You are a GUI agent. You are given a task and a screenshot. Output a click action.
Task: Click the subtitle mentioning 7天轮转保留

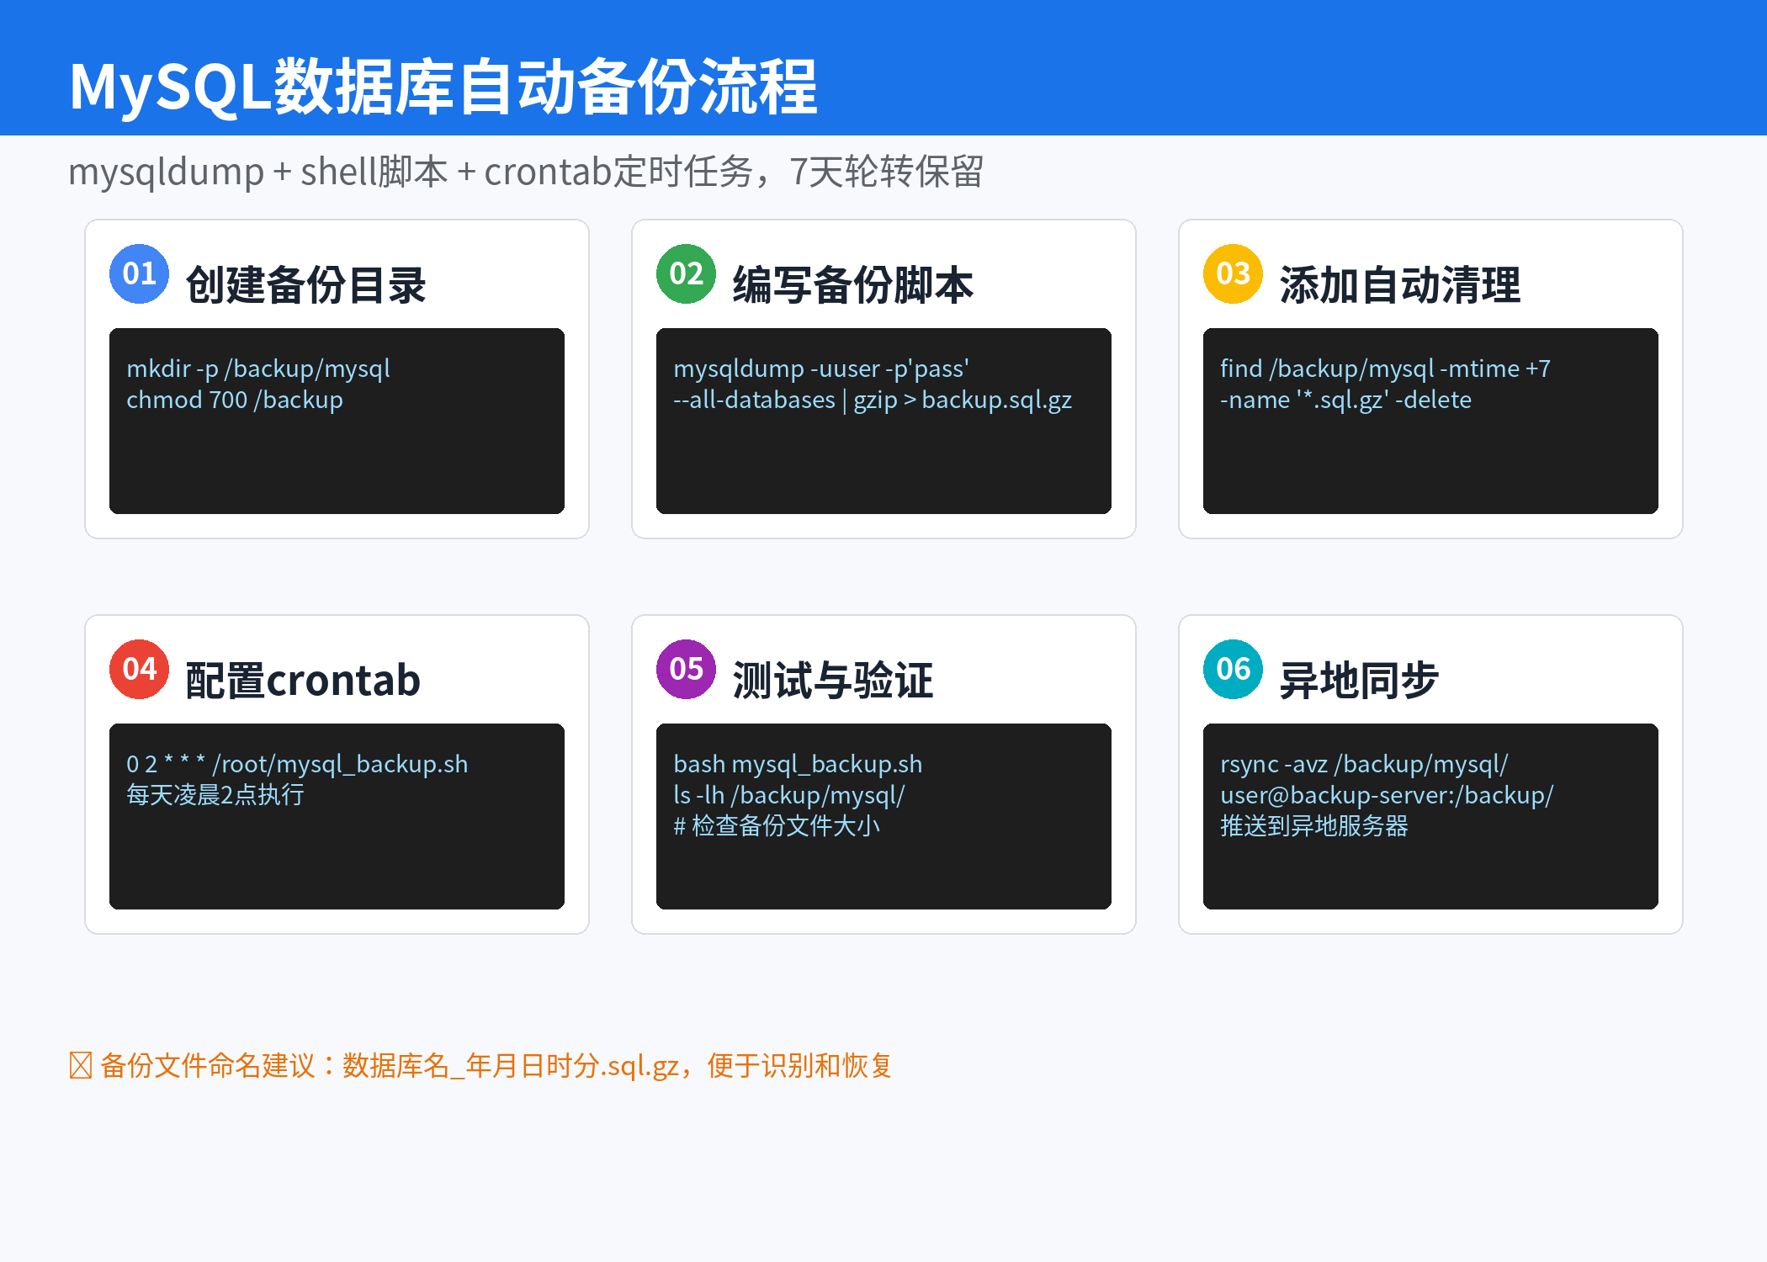coord(526,172)
